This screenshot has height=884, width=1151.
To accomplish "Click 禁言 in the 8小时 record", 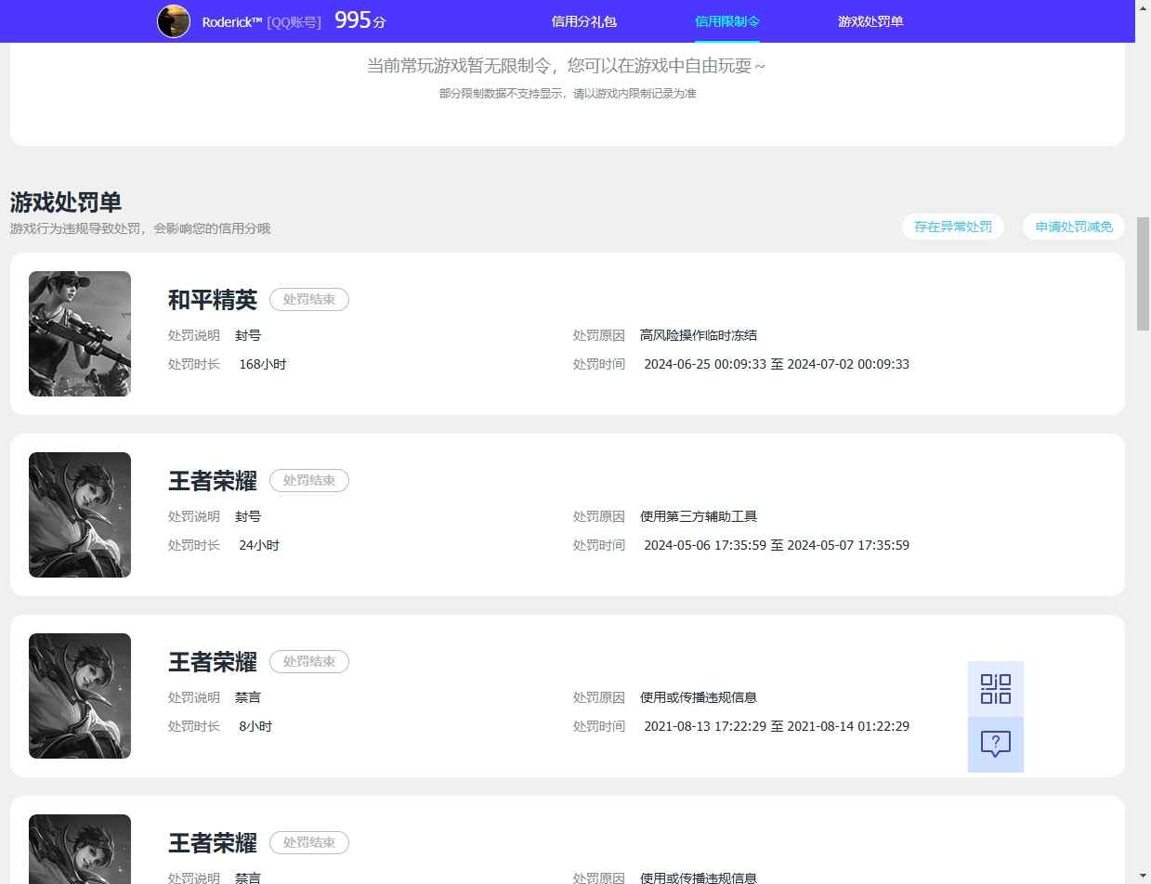I will tap(248, 697).
